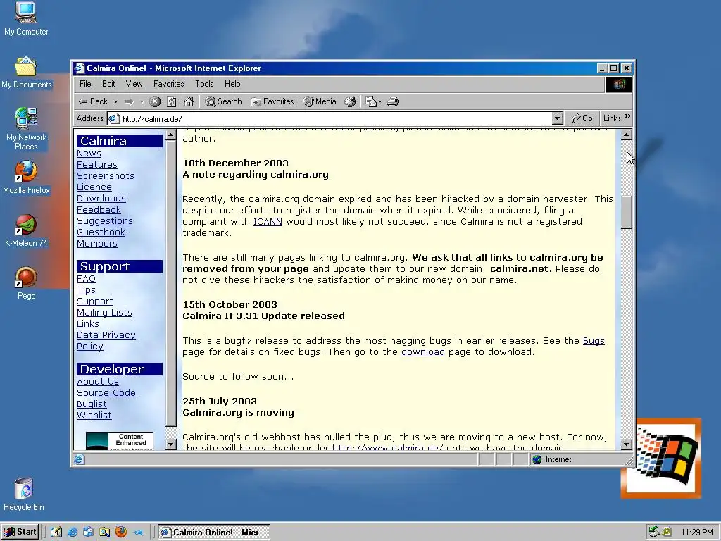
Task: Select the Recycle Bin icon
Action: pos(24,495)
